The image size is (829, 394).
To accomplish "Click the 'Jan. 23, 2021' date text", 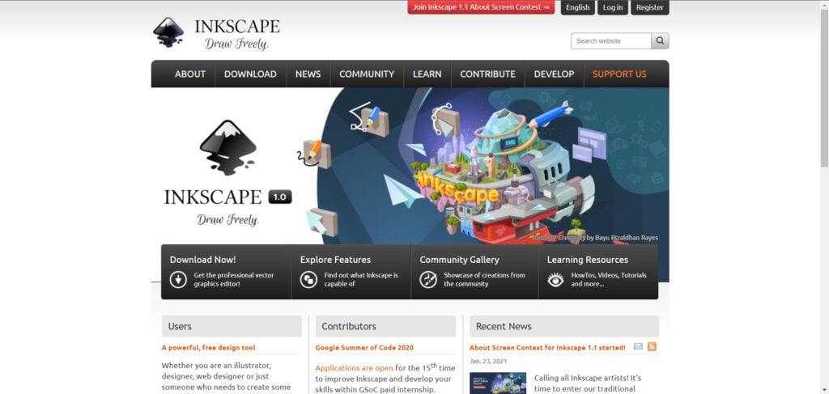I will tap(488, 362).
